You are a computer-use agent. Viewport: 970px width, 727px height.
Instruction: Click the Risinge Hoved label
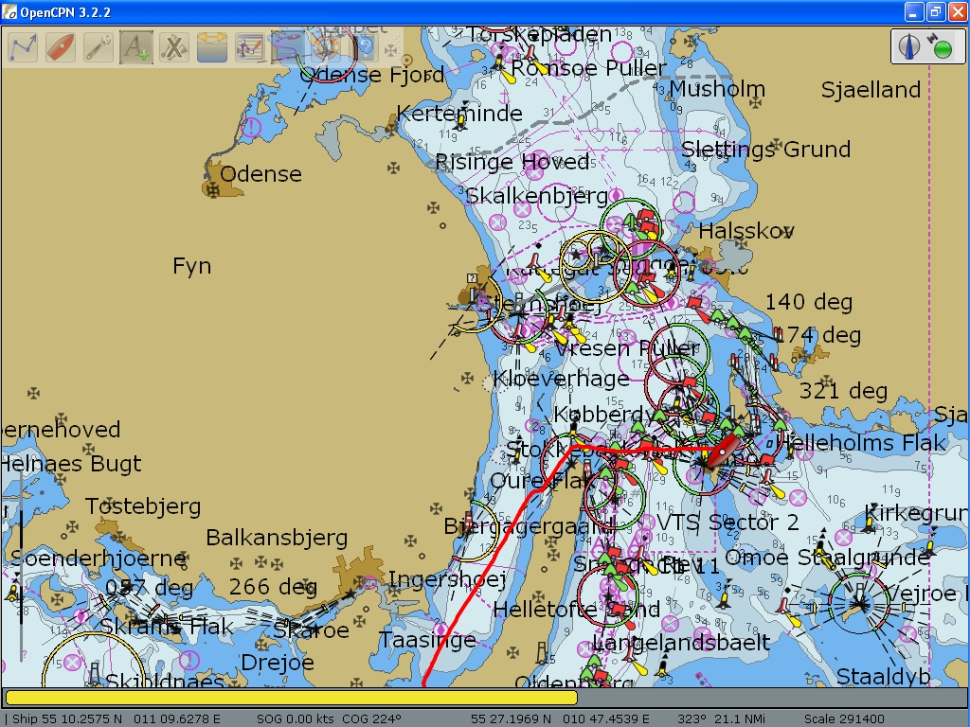tap(512, 162)
